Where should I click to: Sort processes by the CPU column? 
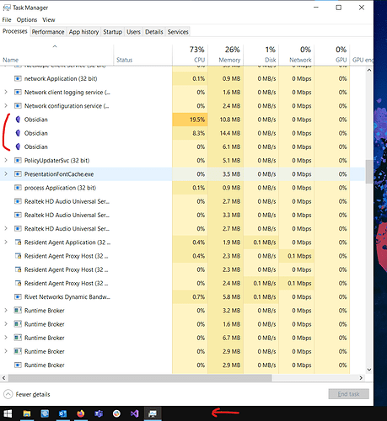pyautogui.click(x=190, y=55)
